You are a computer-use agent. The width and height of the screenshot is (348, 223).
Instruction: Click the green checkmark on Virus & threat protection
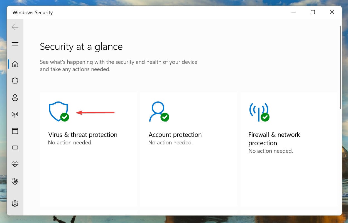tap(65, 117)
